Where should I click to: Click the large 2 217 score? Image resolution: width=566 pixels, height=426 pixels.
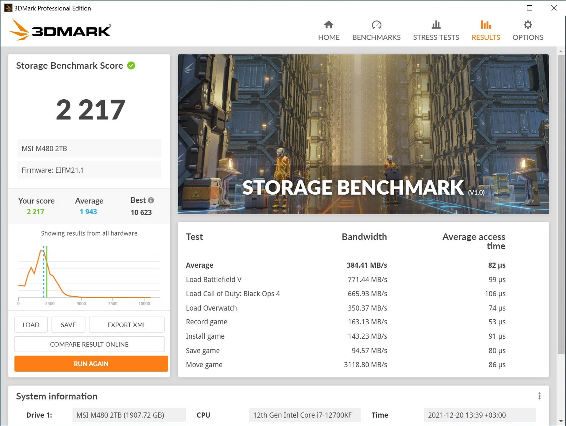pos(91,110)
